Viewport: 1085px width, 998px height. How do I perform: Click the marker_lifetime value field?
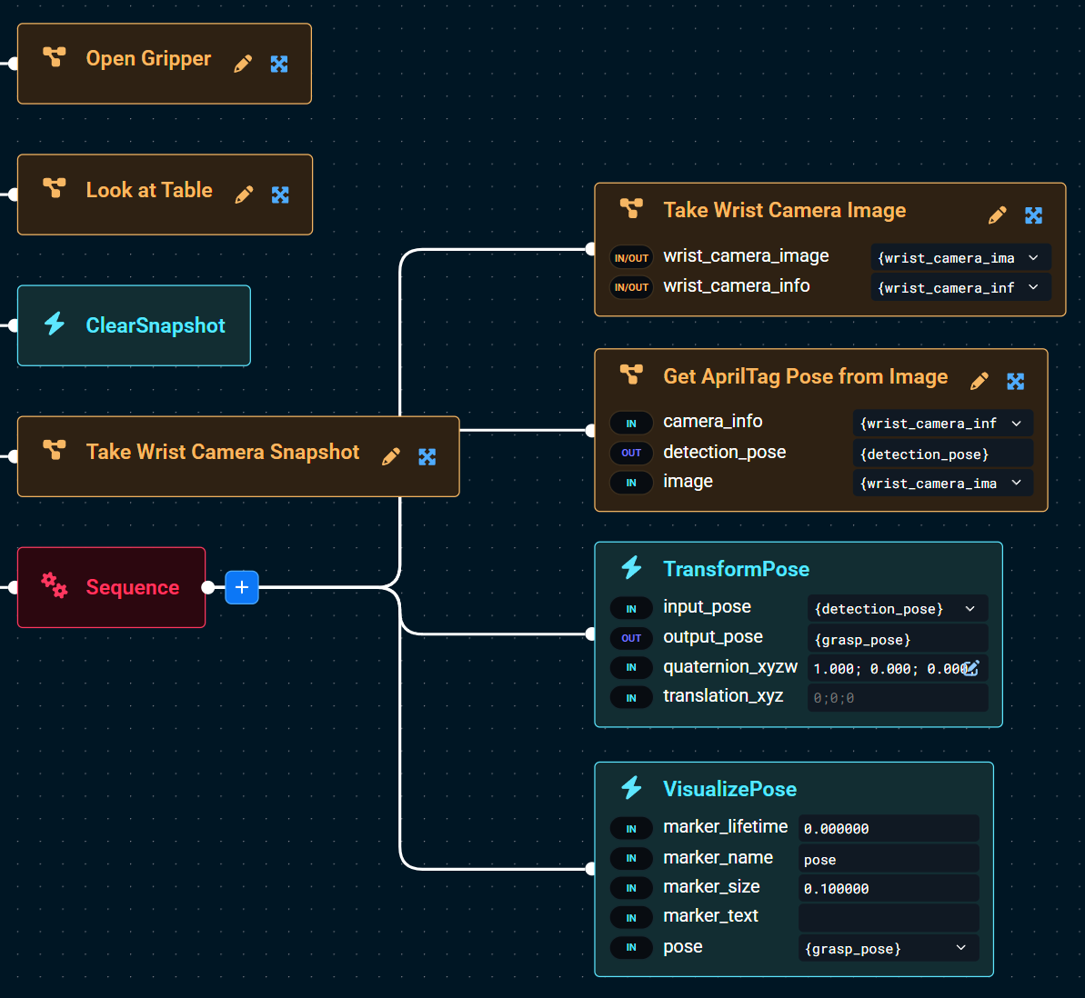889,828
